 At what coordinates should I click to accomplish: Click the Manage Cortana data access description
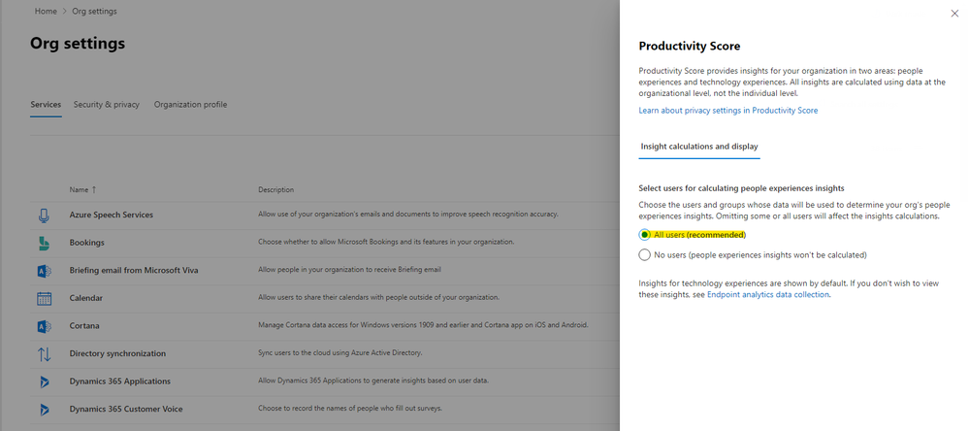pyautogui.click(x=423, y=325)
